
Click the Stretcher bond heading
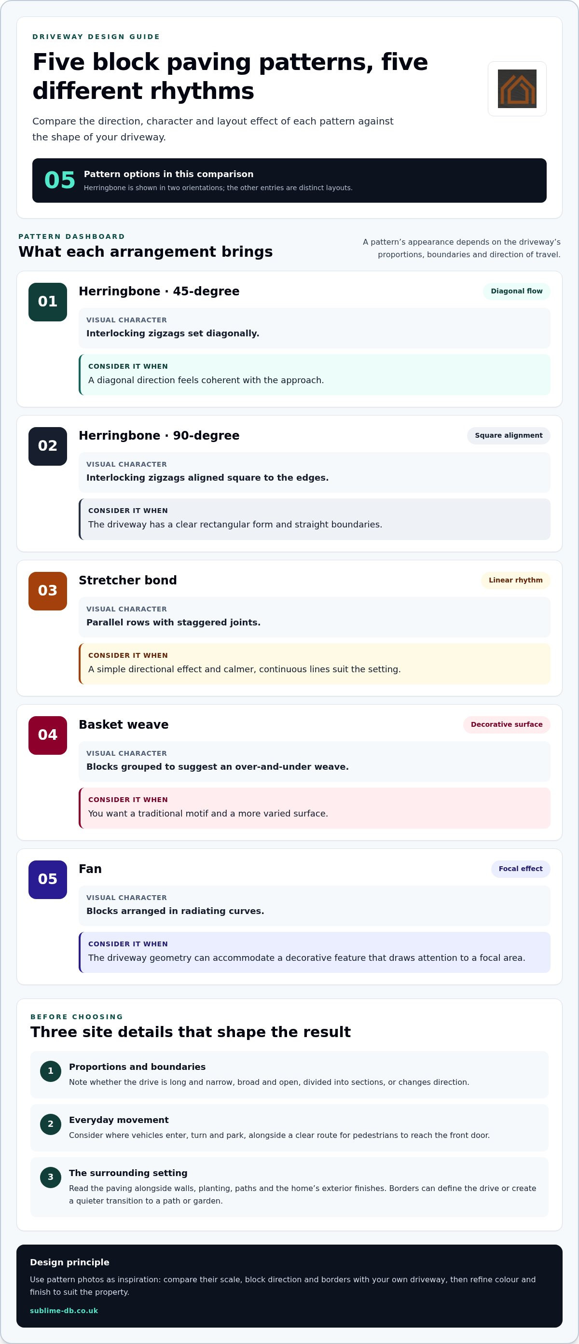(x=128, y=580)
